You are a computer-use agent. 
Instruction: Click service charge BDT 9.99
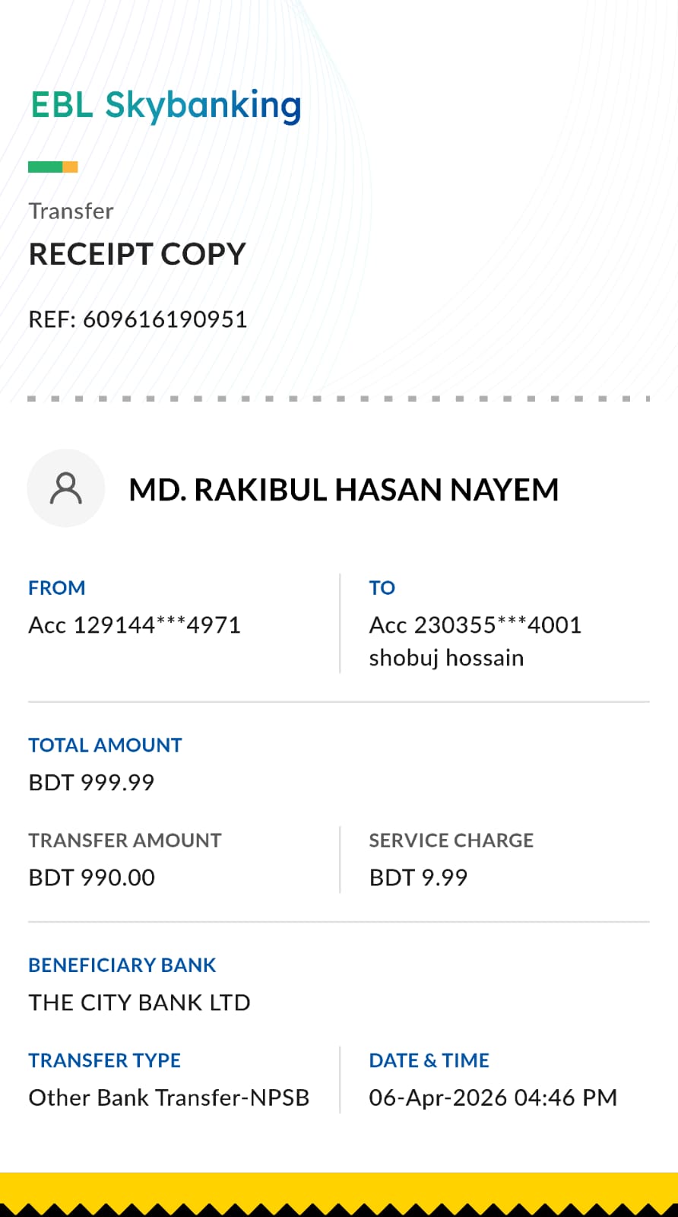click(418, 878)
